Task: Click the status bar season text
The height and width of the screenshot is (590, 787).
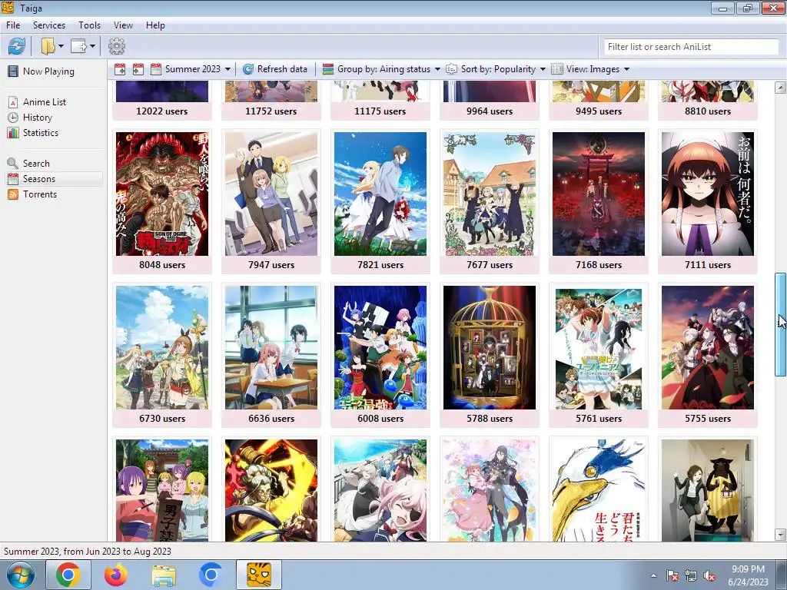Action: tap(88, 552)
